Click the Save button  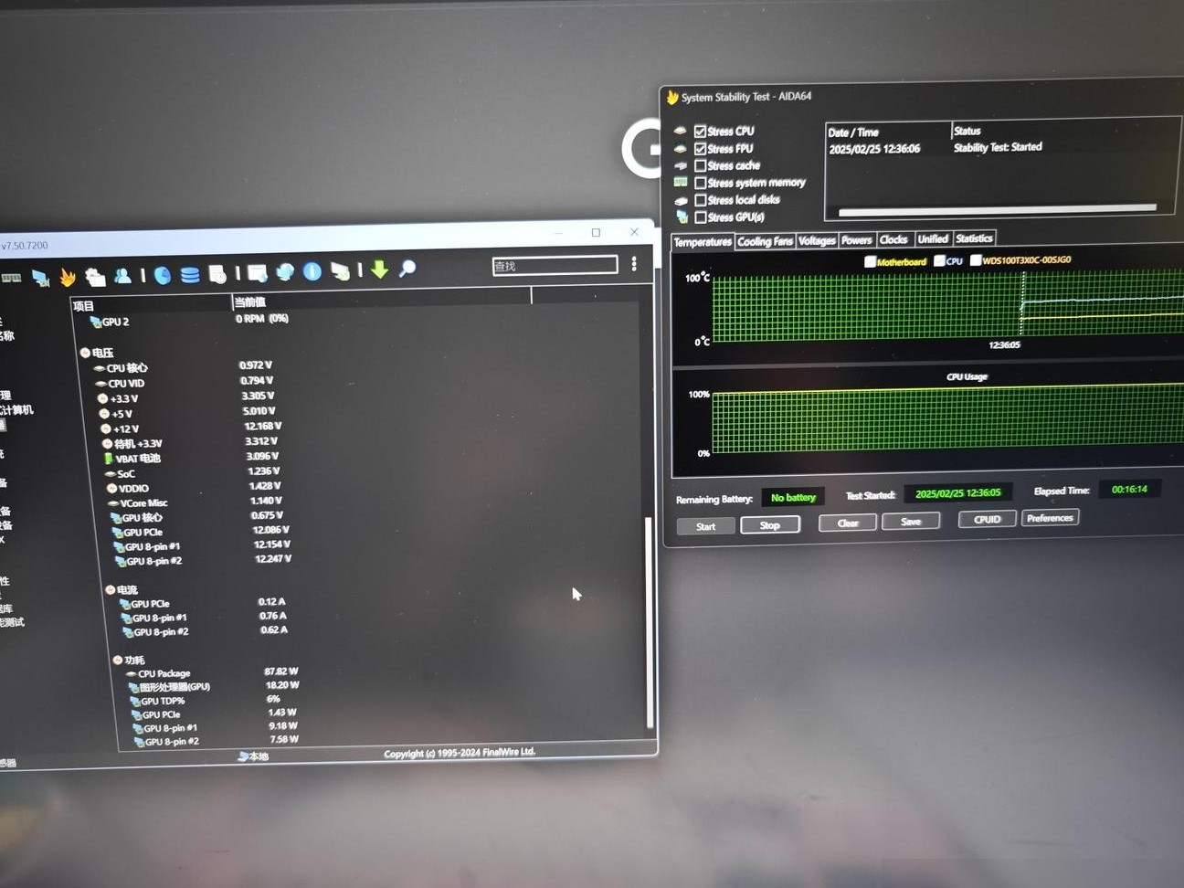click(x=911, y=522)
